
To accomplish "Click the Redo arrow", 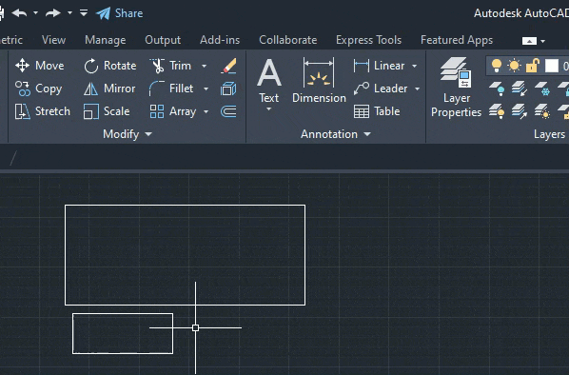I will (53, 13).
